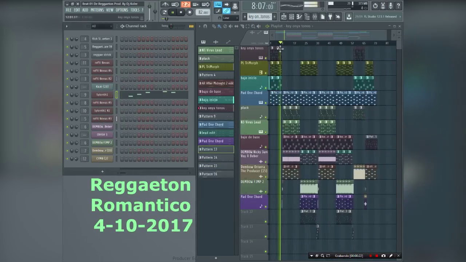Open the Line snap dropdown

pos(230,18)
